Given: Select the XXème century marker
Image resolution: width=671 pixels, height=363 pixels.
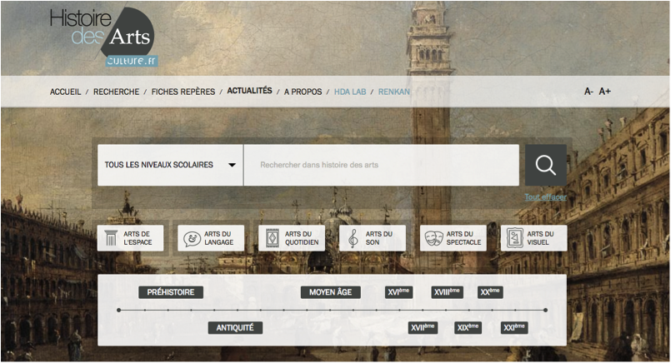Looking at the screenshot, I should 490,292.
